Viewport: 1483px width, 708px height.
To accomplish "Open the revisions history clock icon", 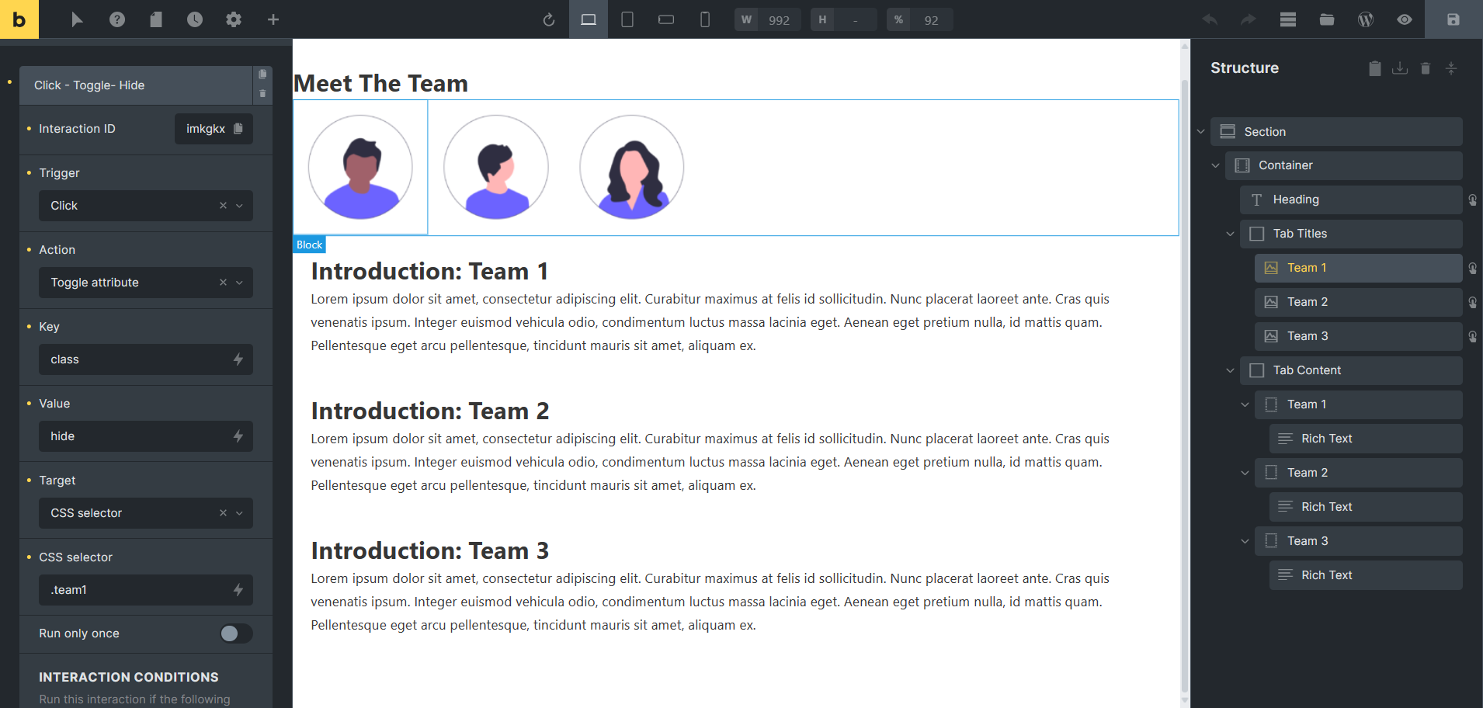I will click(x=194, y=19).
